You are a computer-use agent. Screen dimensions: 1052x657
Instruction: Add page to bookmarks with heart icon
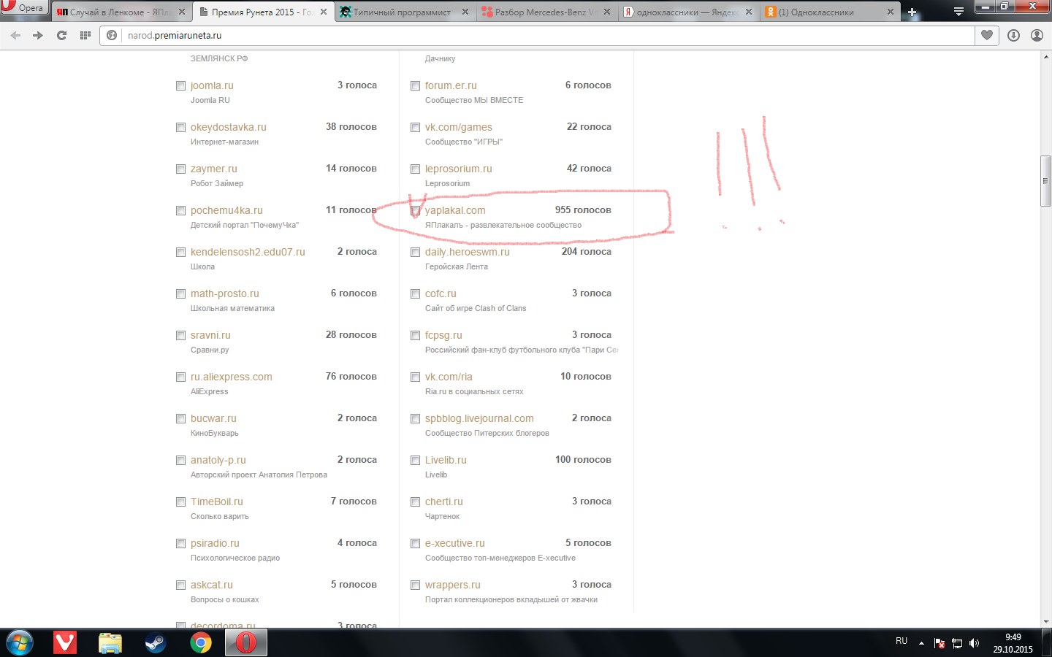(x=987, y=35)
